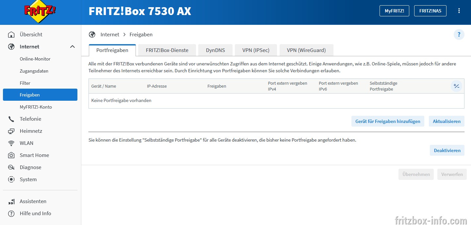Click the breadcrumb globe icon
471x225 pixels.
(92, 34)
